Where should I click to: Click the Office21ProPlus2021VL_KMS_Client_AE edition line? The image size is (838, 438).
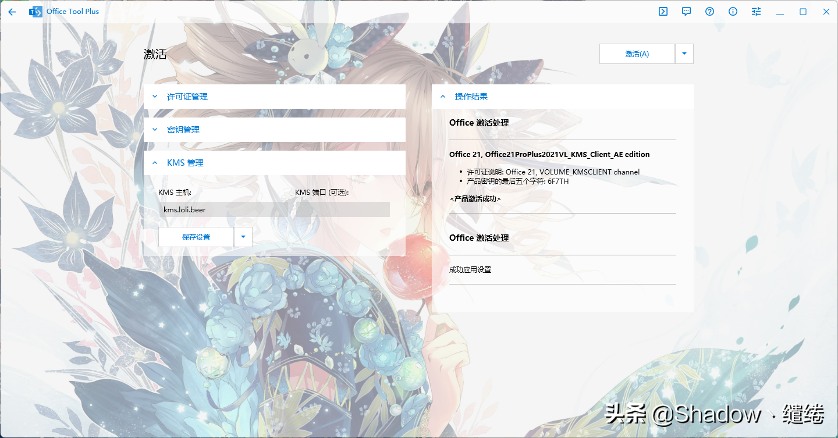(549, 155)
